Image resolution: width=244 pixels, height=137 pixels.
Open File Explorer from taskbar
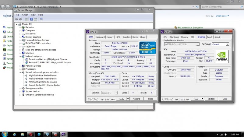tap(23, 134)
